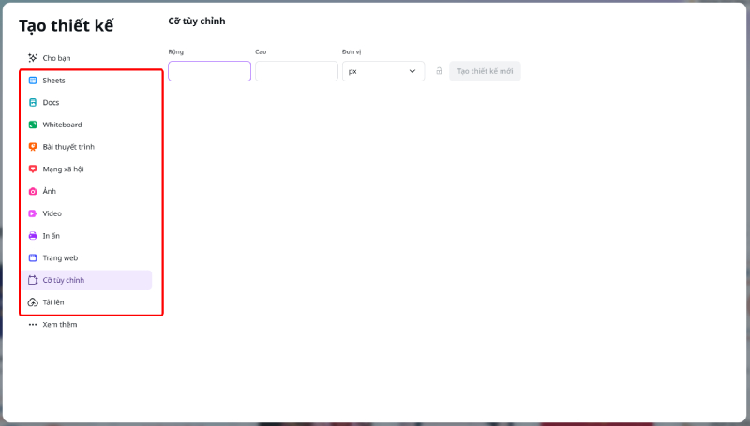Click the Tải lên cloud upload icon
750x426 pixels.
[x=33, y=302]
